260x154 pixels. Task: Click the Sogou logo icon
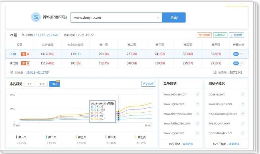tap(36, 17)
